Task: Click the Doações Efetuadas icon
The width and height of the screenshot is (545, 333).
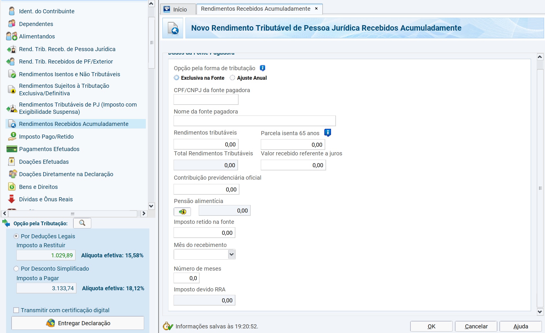Action: (12, 161)
